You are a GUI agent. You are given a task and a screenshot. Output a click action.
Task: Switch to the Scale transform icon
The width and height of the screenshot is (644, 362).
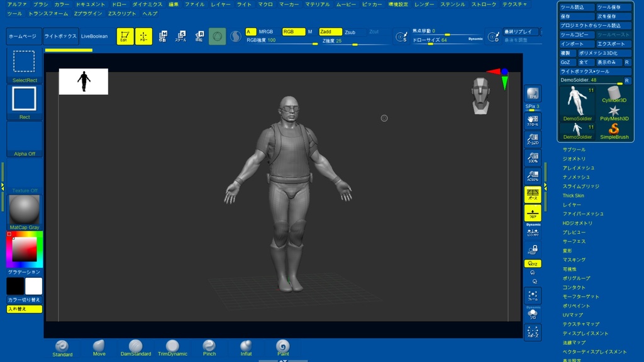click(x=180, y=36)
